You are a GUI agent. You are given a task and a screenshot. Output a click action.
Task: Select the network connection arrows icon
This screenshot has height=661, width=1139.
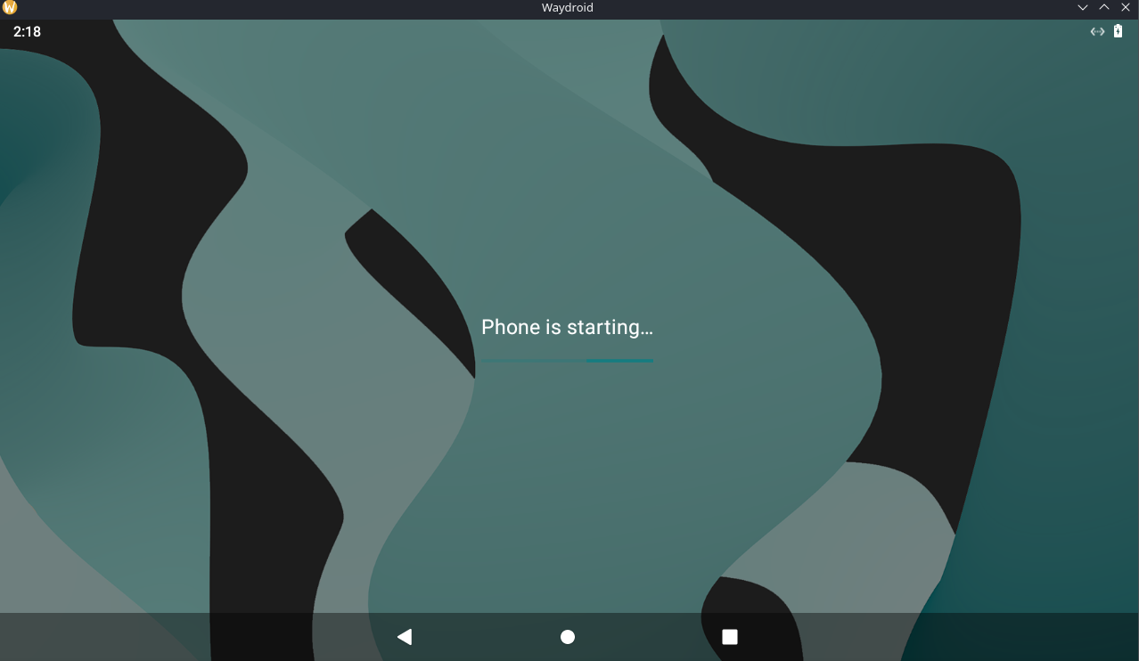pyautogui.click(x=1096, y=31)
